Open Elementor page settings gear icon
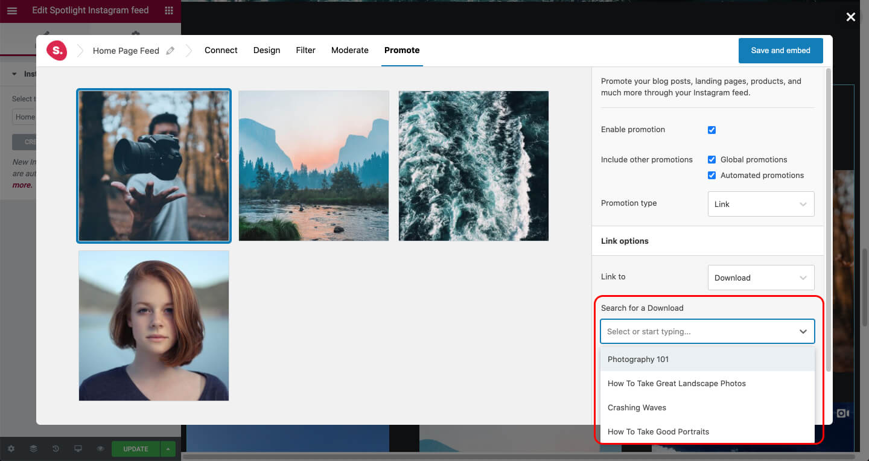This screenshot has height=461, width=869. click(x=11, y=449)
